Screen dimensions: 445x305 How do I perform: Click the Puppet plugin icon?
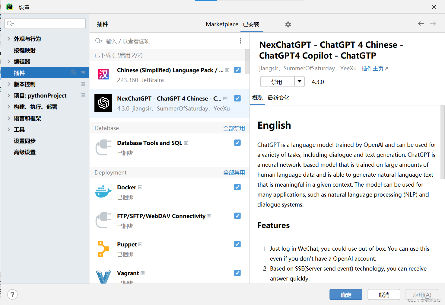tap(103, 249)
